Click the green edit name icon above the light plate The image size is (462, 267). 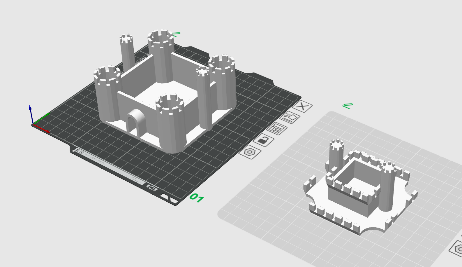click(348, 106)
